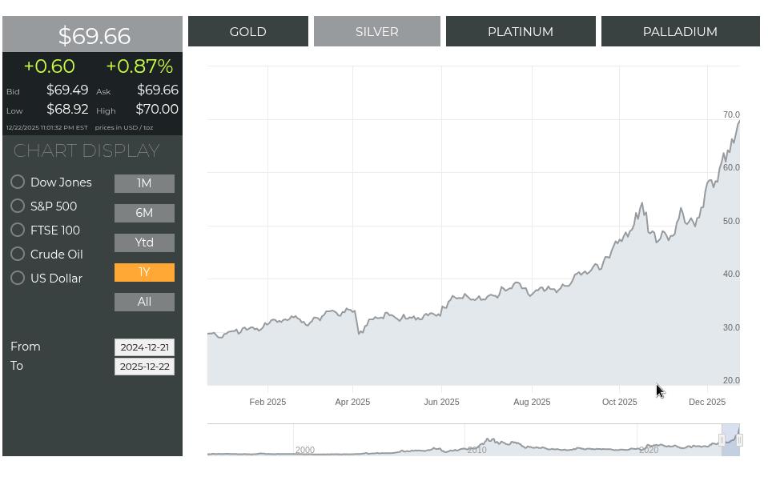The image size is (768, 477).
Task: Click the Jun 2025 axis label
Action: coord(441,402)
